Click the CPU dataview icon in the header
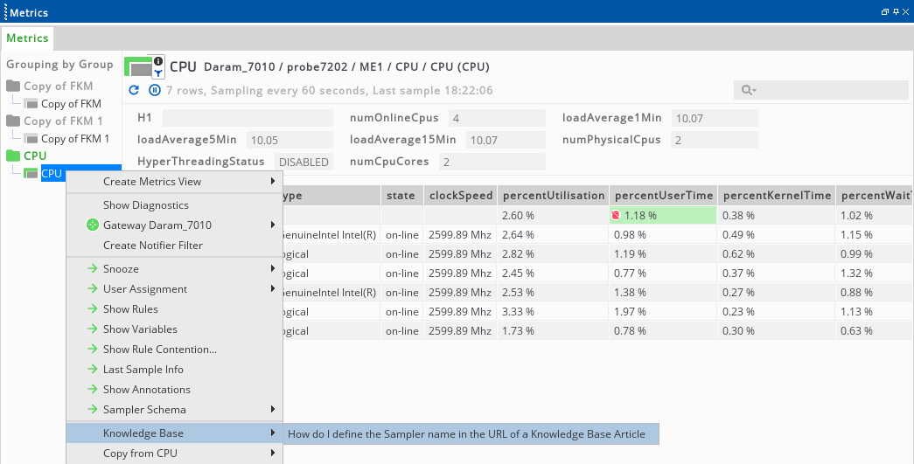This screenshot has height=464, width=914. (139, 67)
